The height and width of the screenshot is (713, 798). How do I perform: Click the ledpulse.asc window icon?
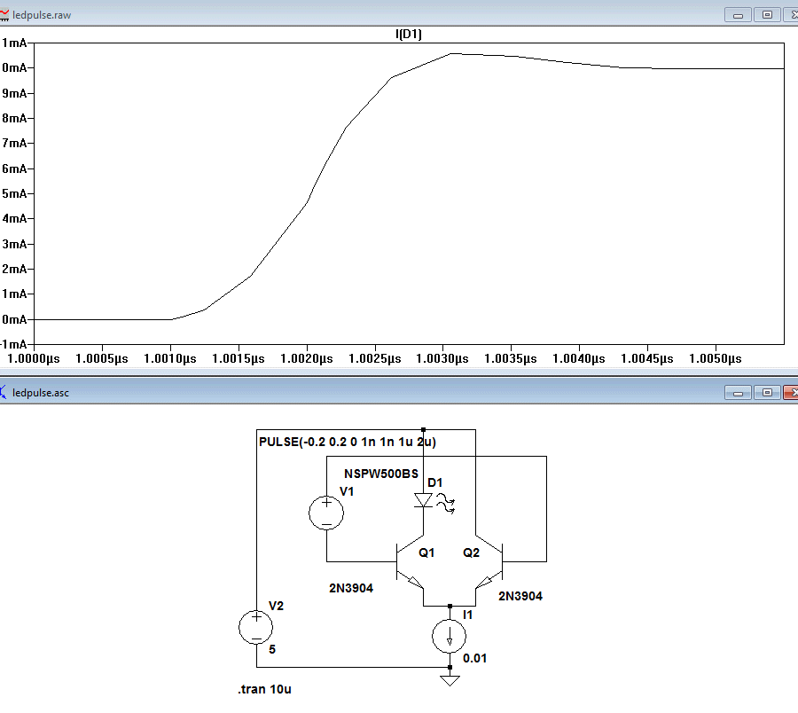point(3,392)
